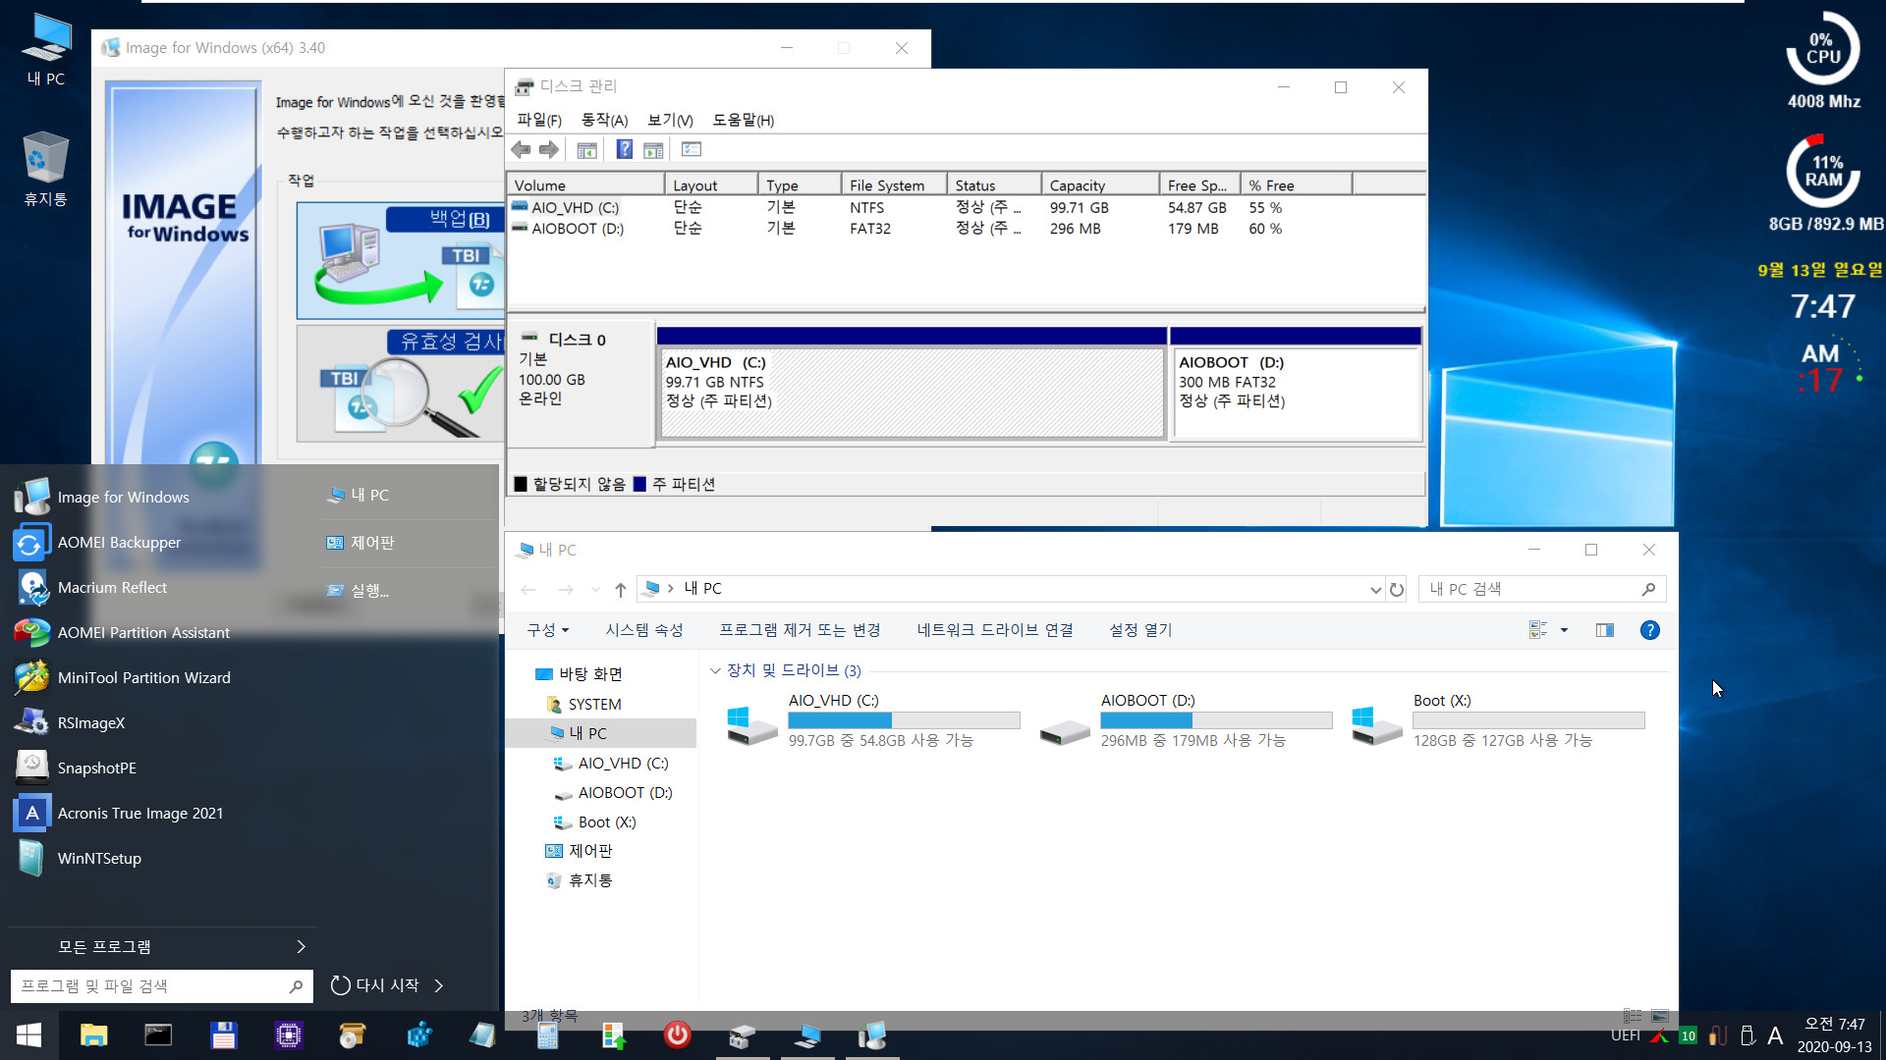This screenshot has width=1886, height=1060.
Task: Open 파일(F) menu in Disk Management
Action: tap(539, 120)
